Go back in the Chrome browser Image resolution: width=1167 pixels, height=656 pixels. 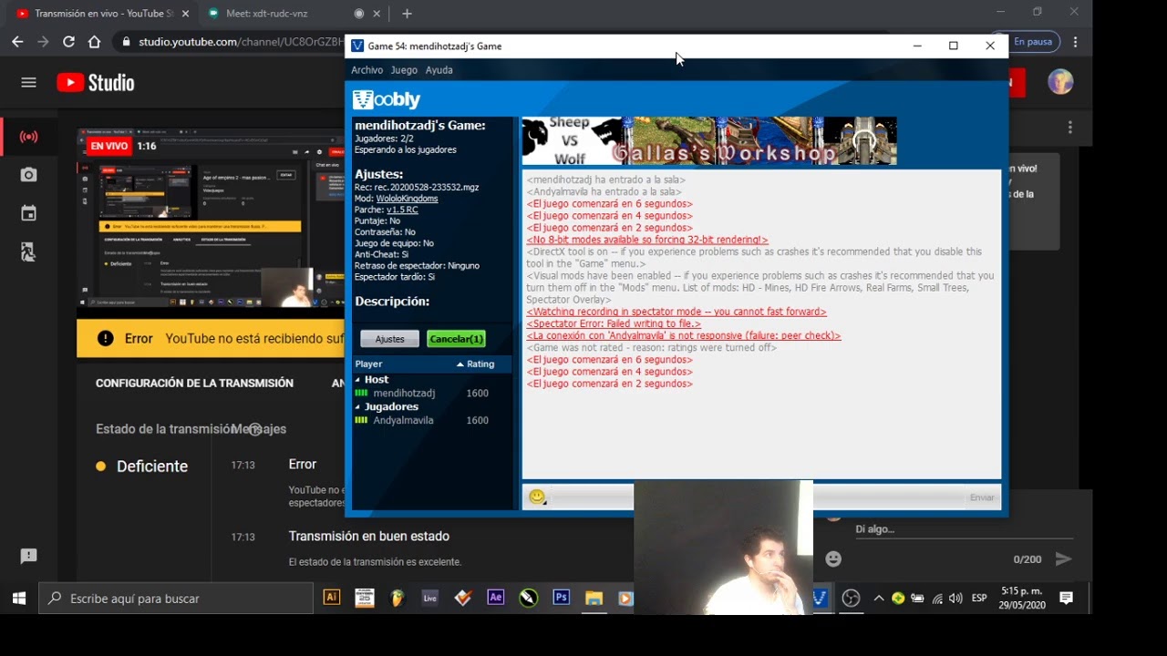(x=17, y=42)
